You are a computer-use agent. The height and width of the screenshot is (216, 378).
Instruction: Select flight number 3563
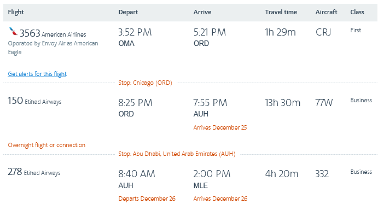click(30, 33)
